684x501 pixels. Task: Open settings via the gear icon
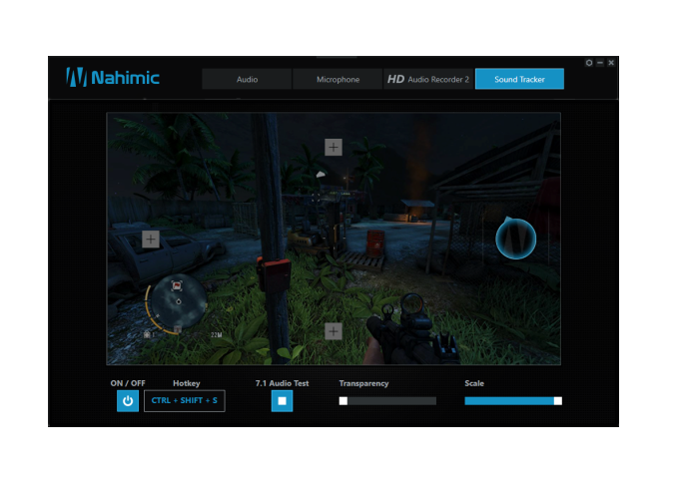[589, 63]
